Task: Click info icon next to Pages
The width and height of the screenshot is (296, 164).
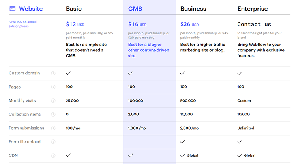Action: pyautogui.click(x=53, y=87)
